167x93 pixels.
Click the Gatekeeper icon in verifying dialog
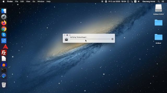point(66,39)
